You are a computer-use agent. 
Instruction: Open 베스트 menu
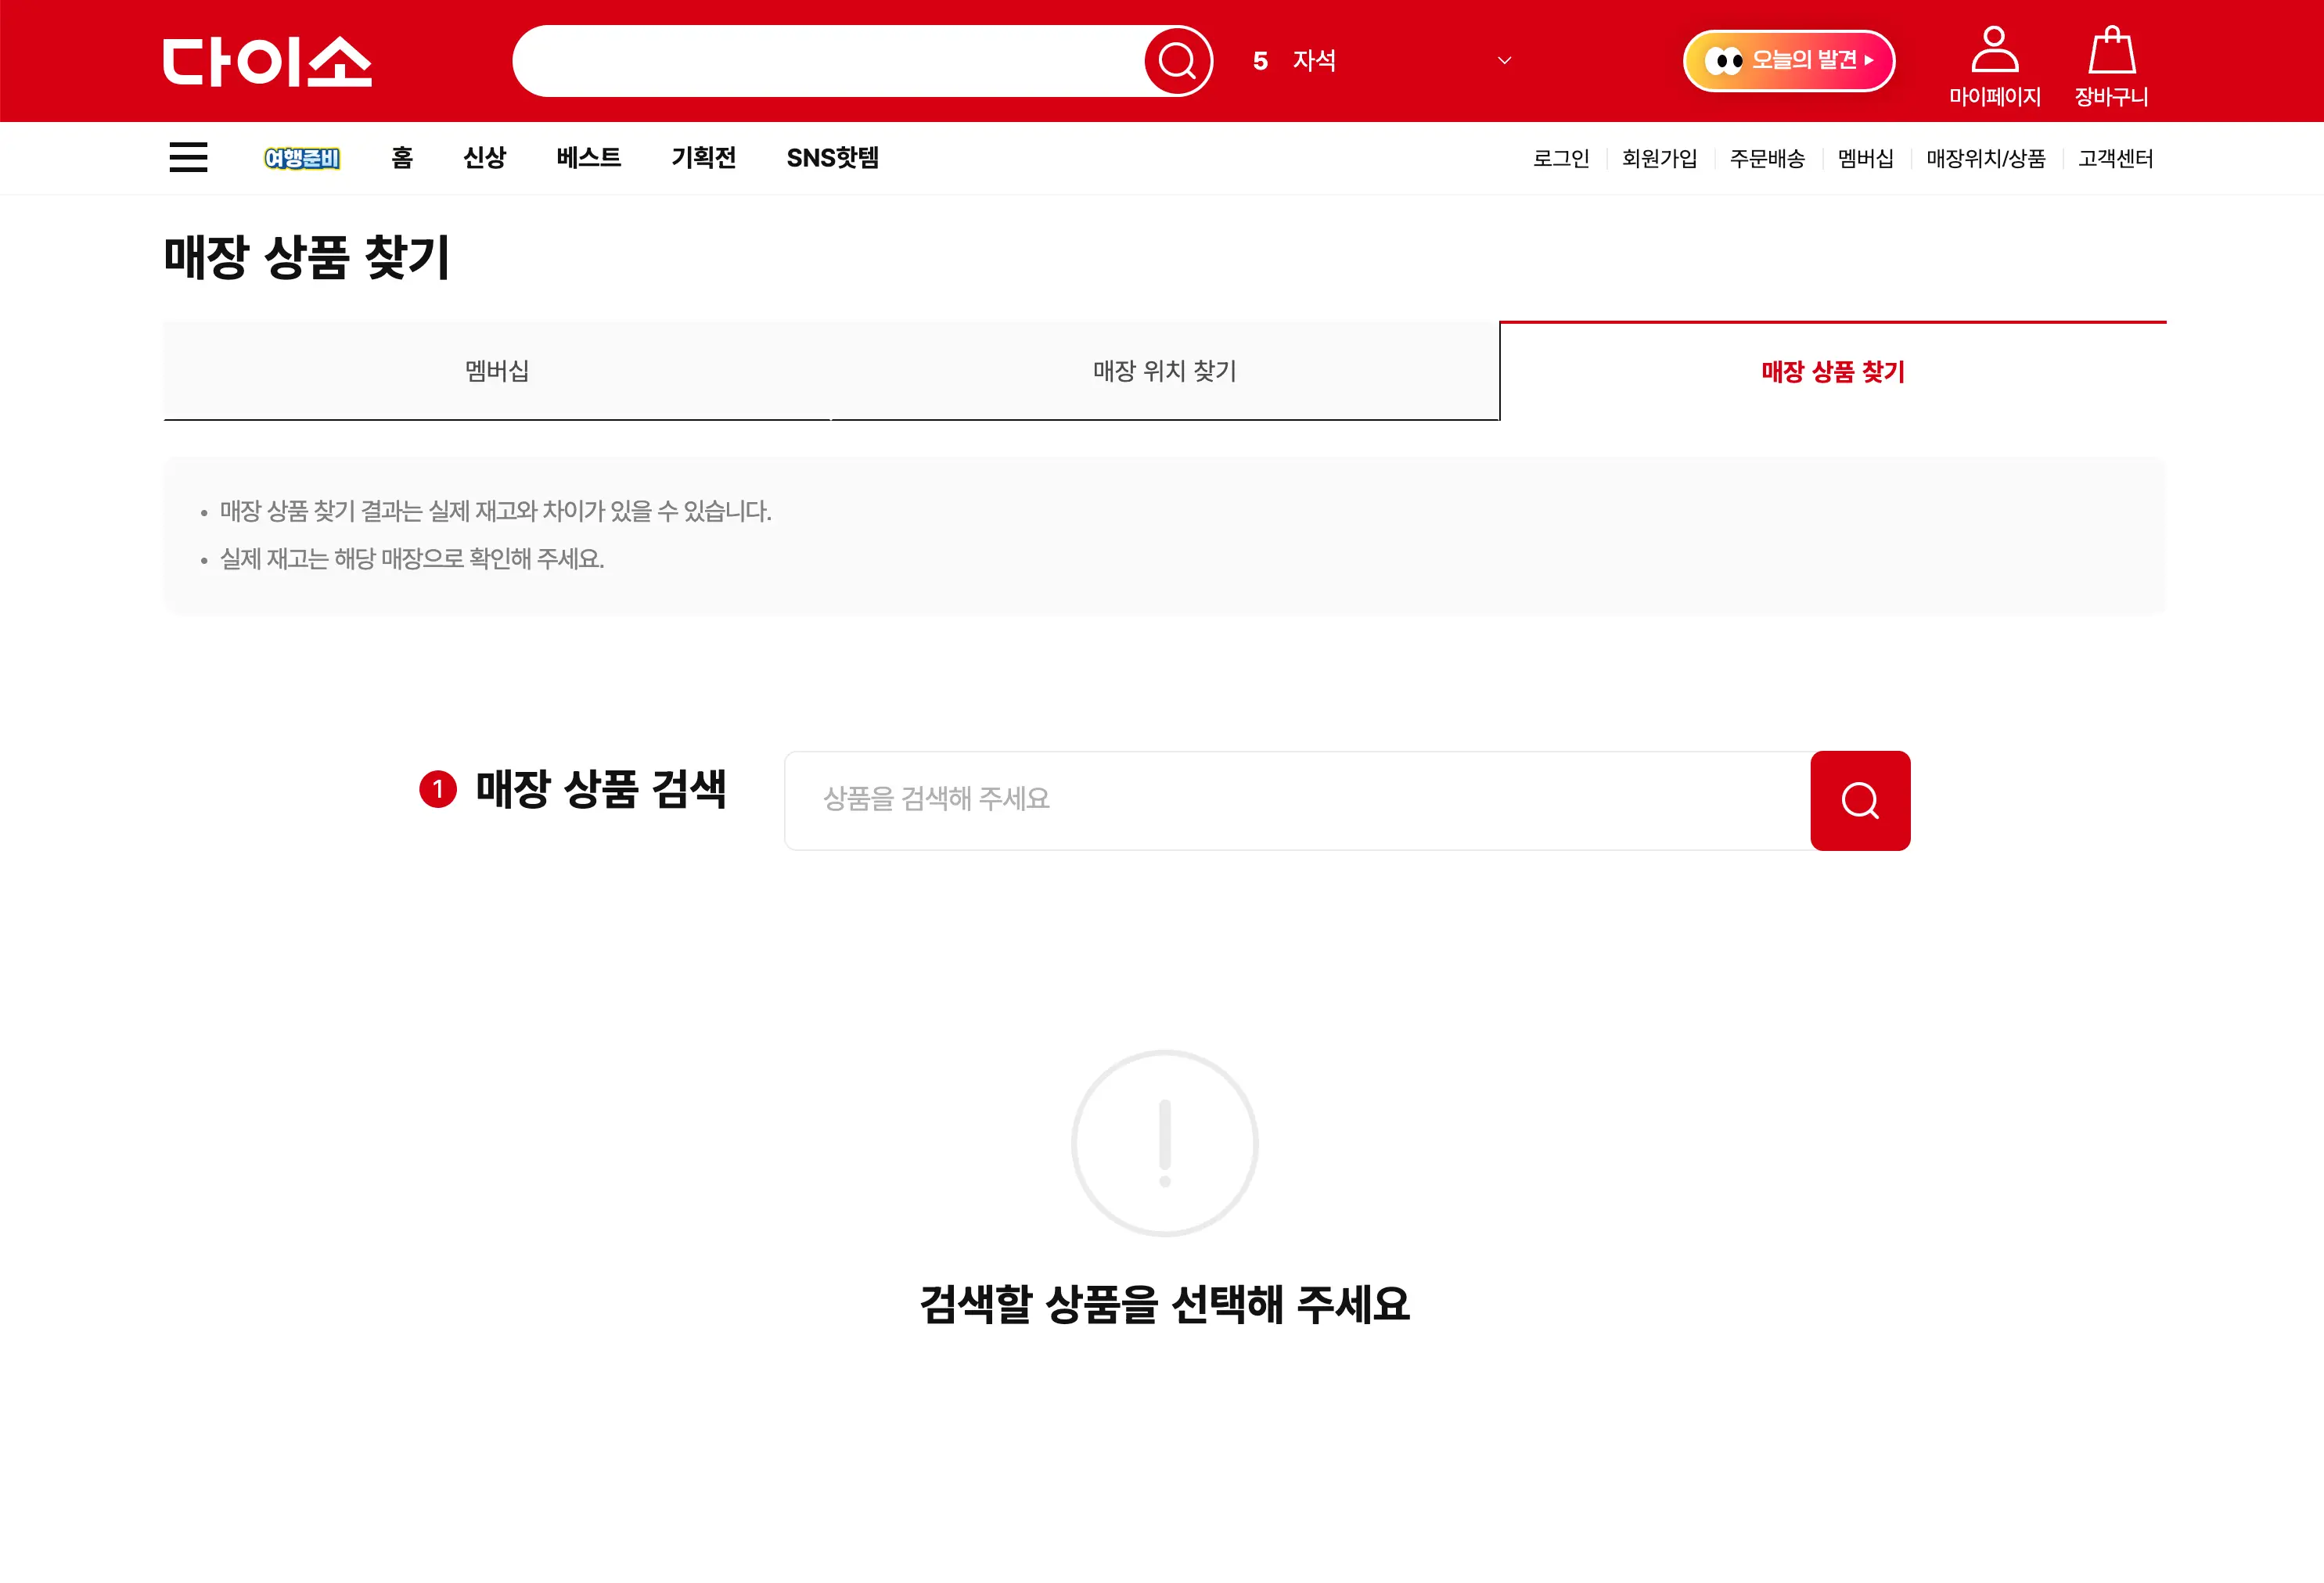589,158
